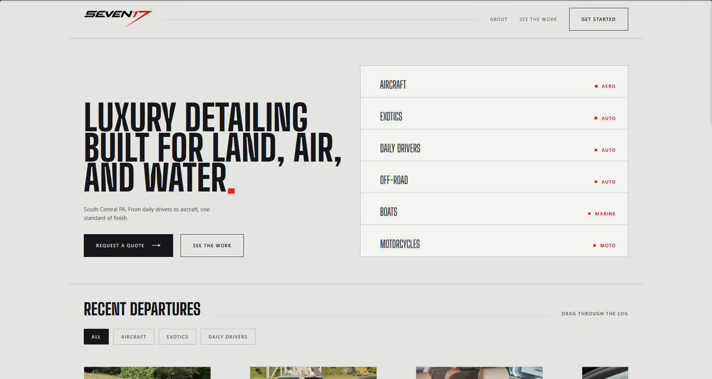The width and height of the screenshot is (712, 379).
Task: Click the DRAG THROUGH THE LOG label
Action: point(595,314)
